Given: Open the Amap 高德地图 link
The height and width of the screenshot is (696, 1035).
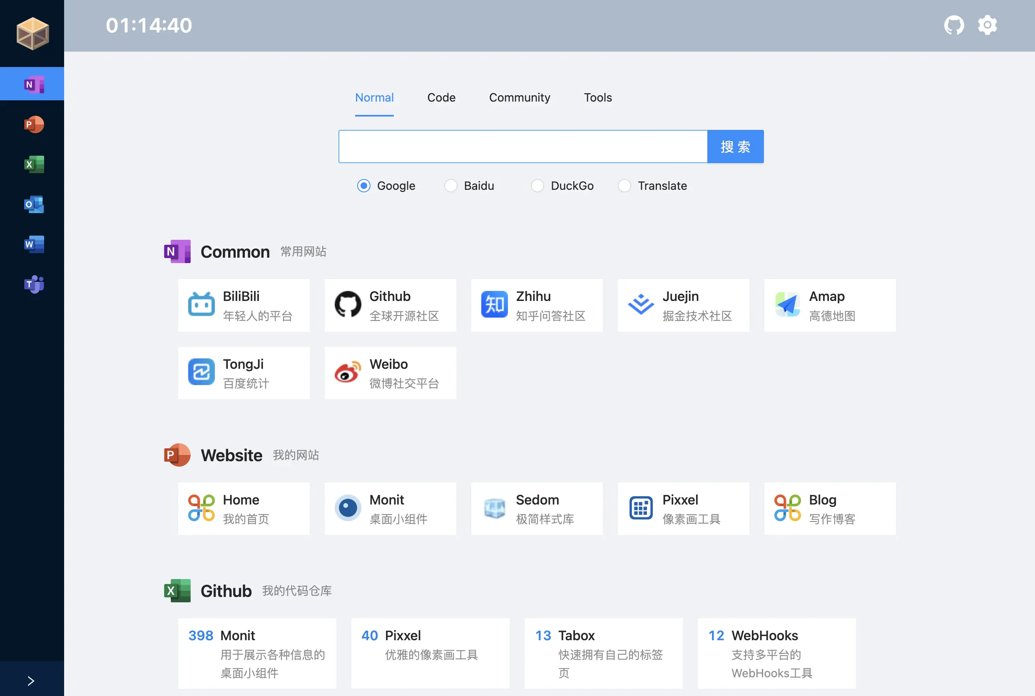Looking at the screenshot, I should coord(829,306).
